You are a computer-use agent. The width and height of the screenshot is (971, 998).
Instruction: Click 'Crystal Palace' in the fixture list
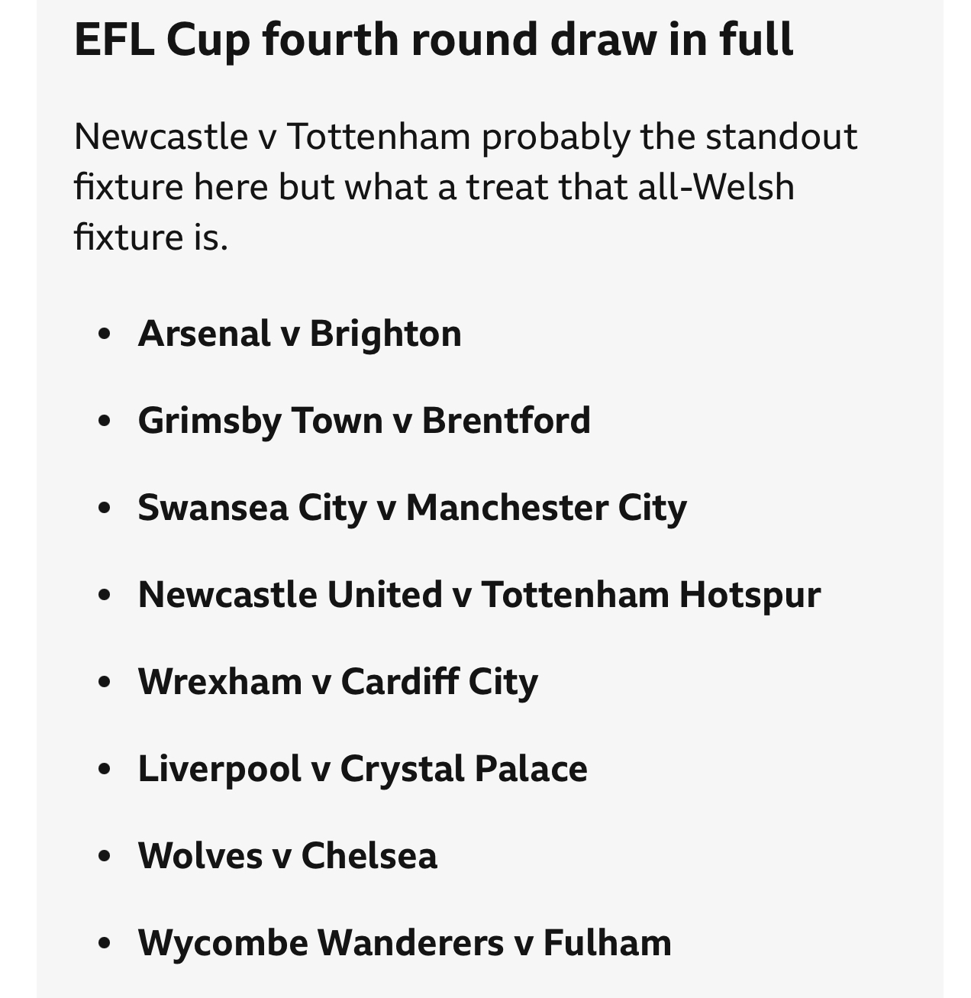pyautogui.click(x=464, y=769)
